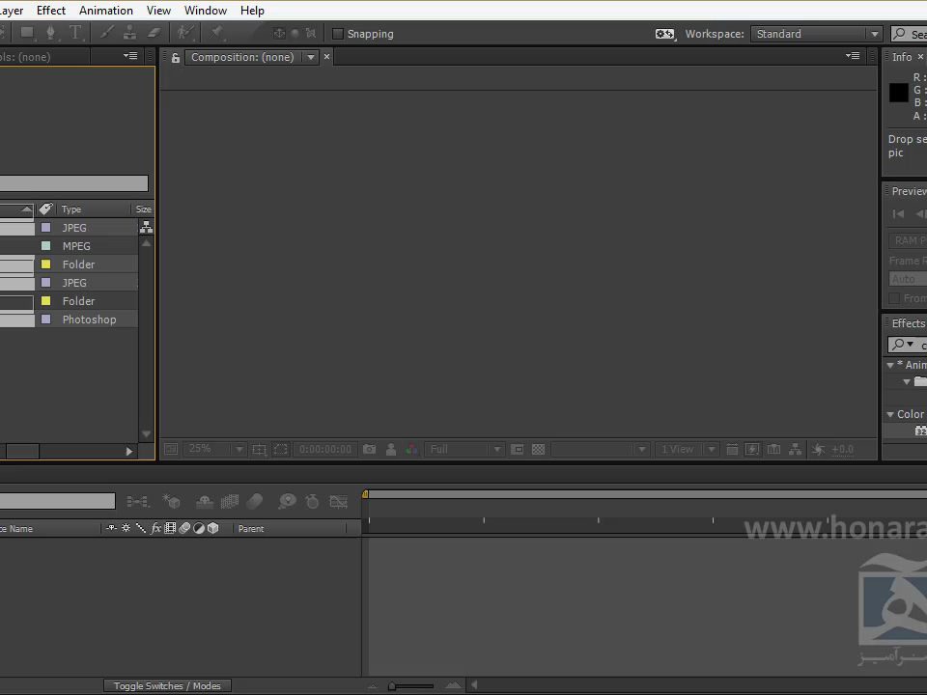This screenshot has width=927, height=695.
Task: Select the Puppet Pin tool
Action: coord(216,33)
